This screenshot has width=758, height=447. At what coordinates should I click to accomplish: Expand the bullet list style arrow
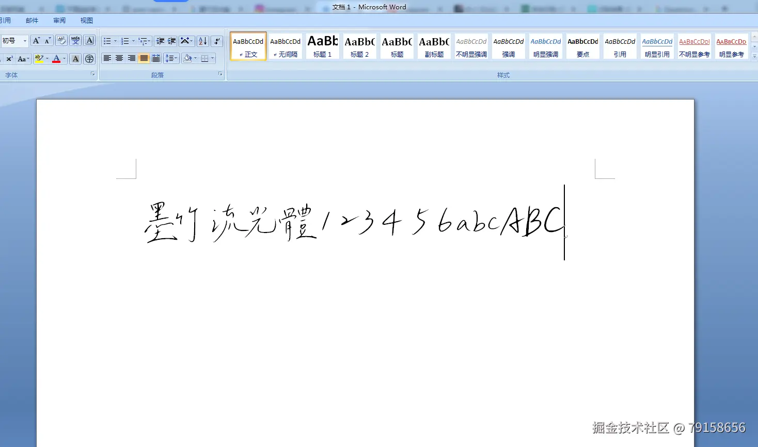pyautogui.click(x=115, y=41)
